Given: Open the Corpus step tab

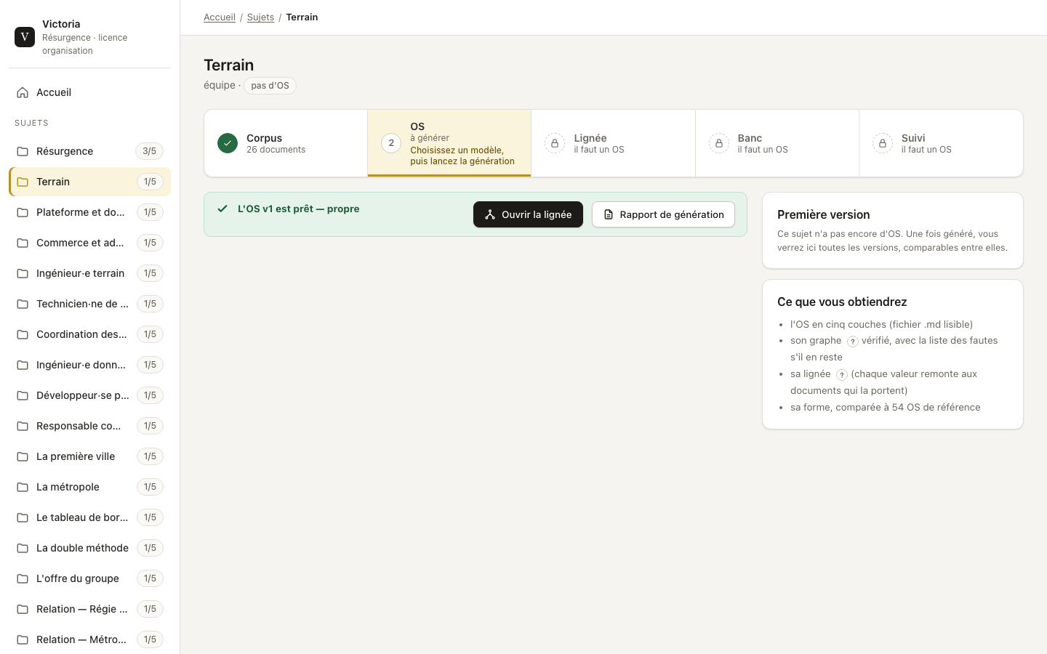Looking at the screenshot, I should point(286,143).
